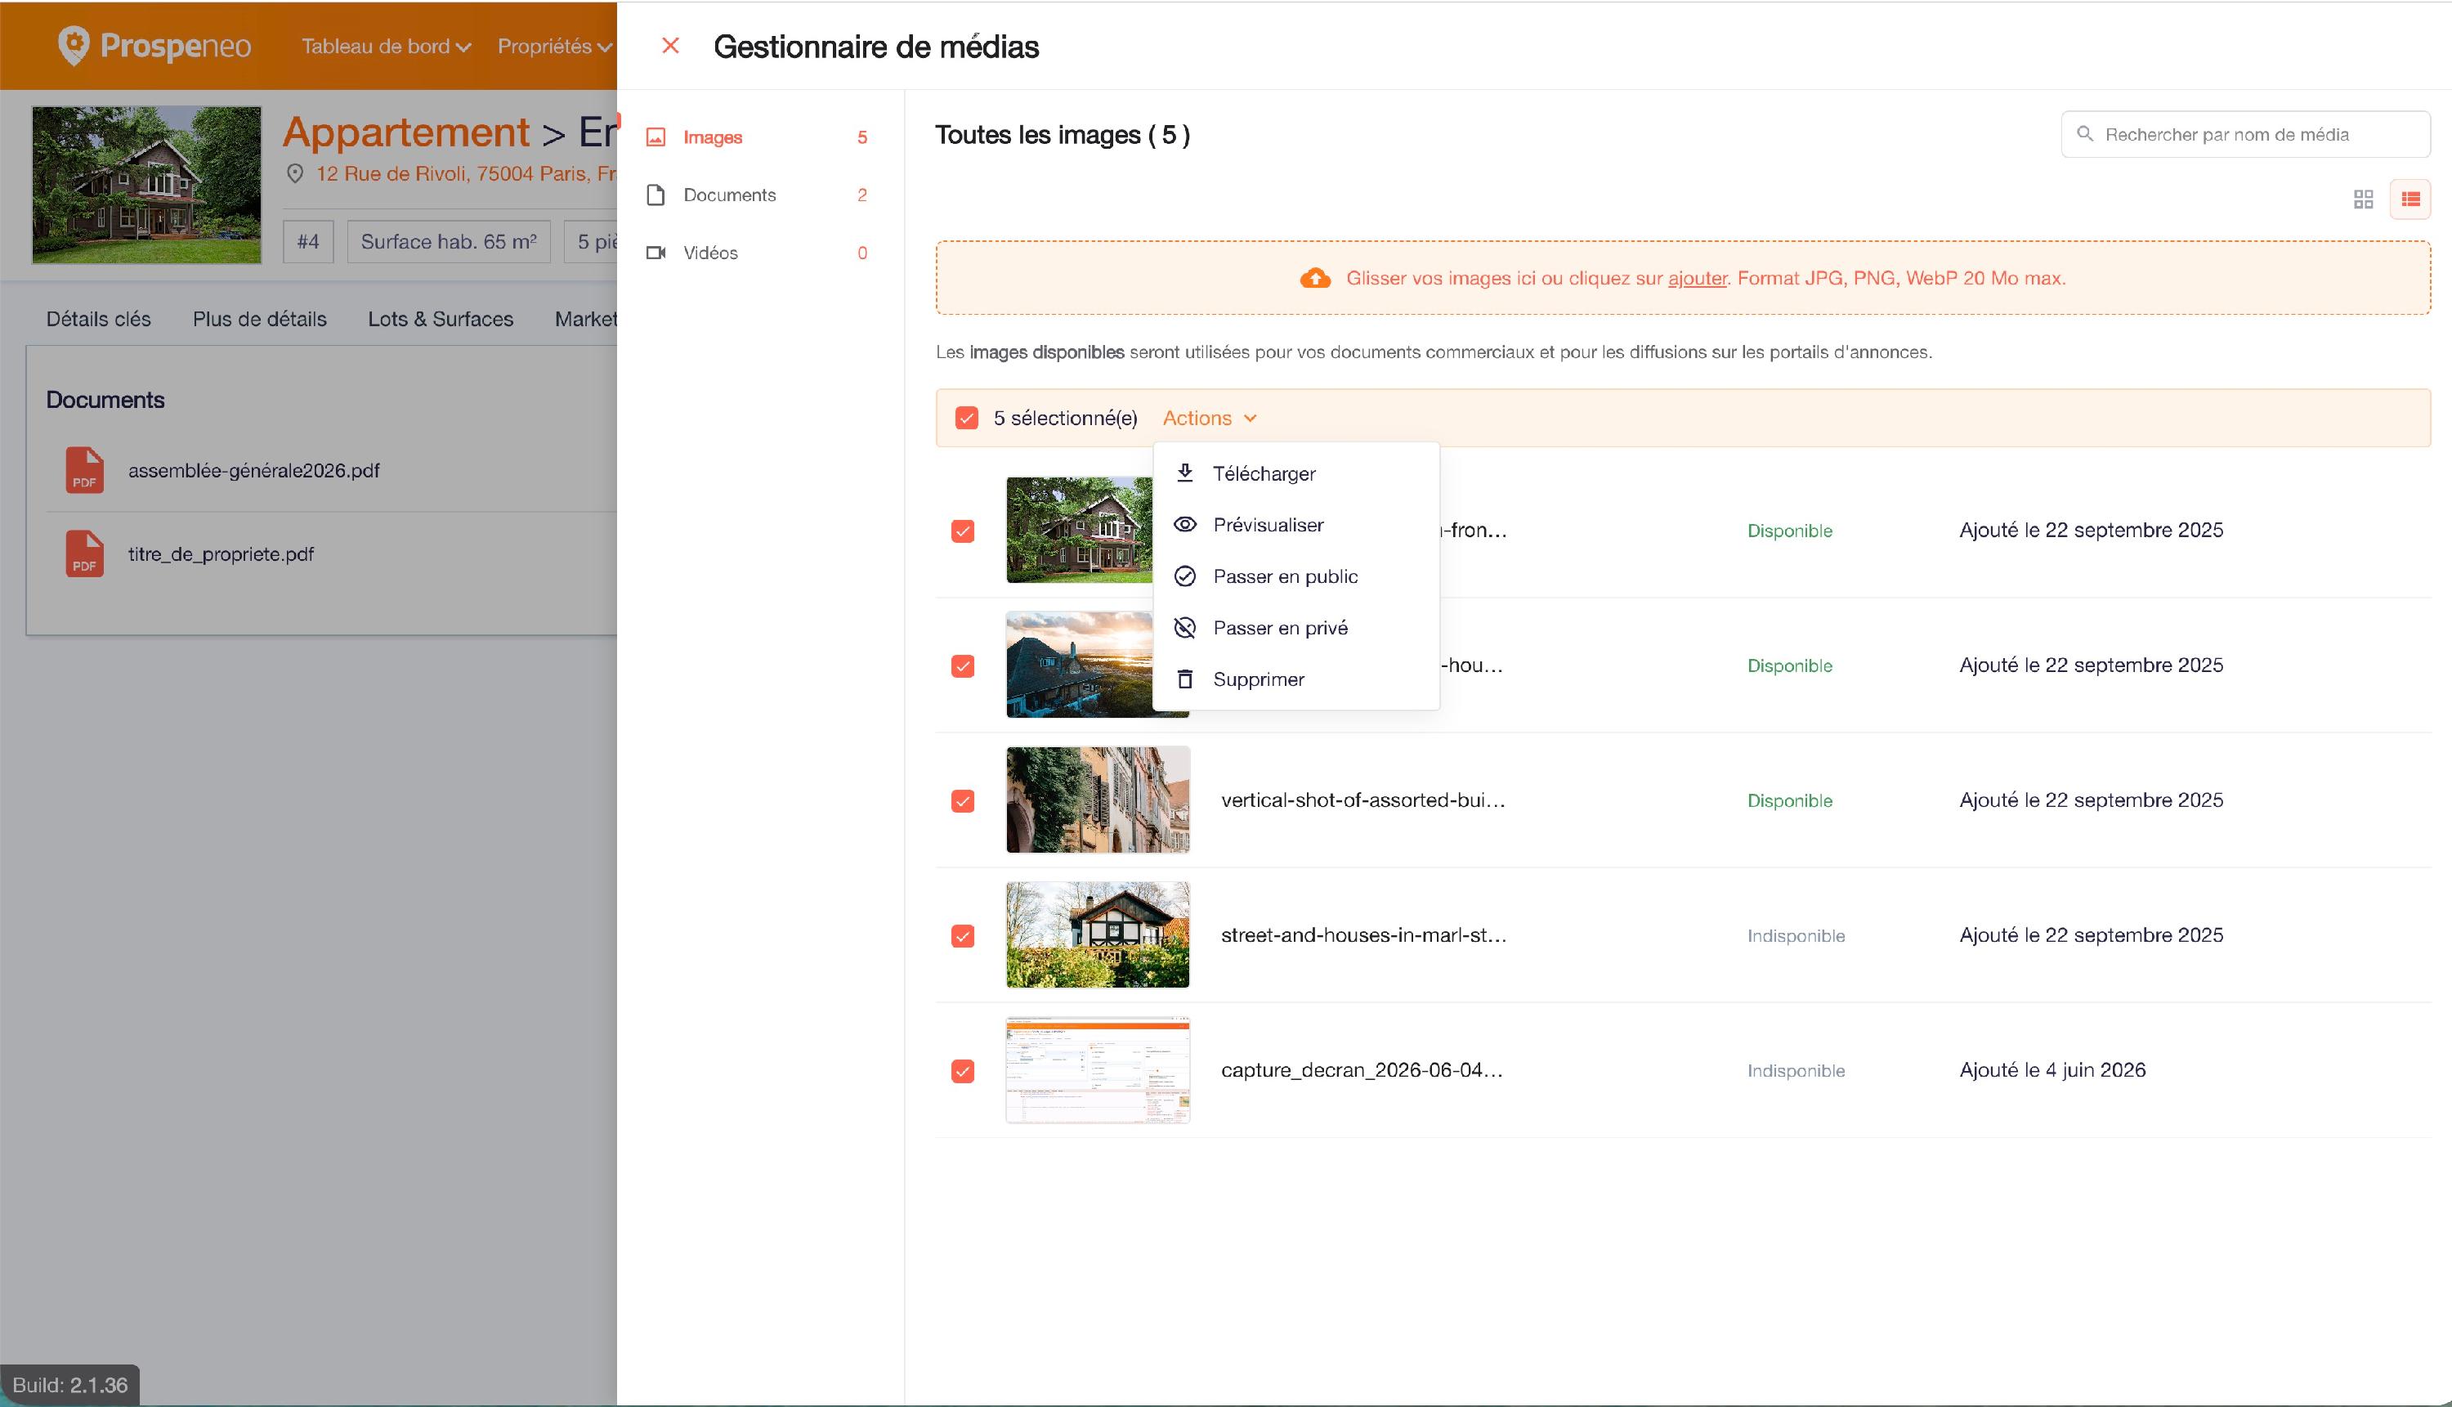Open the street-and-houses-in-marl-st… thumbnail
This screenshot has height=1407, width=2452.
coord(1098,935)
